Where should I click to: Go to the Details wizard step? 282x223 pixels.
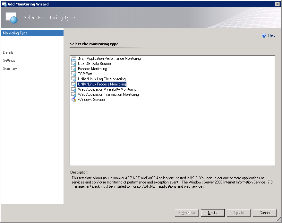pos(8,52)
